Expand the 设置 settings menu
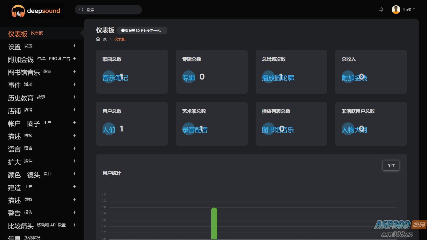Image resolution: width=427 pixels, height=240 pixels. point(74,46)
